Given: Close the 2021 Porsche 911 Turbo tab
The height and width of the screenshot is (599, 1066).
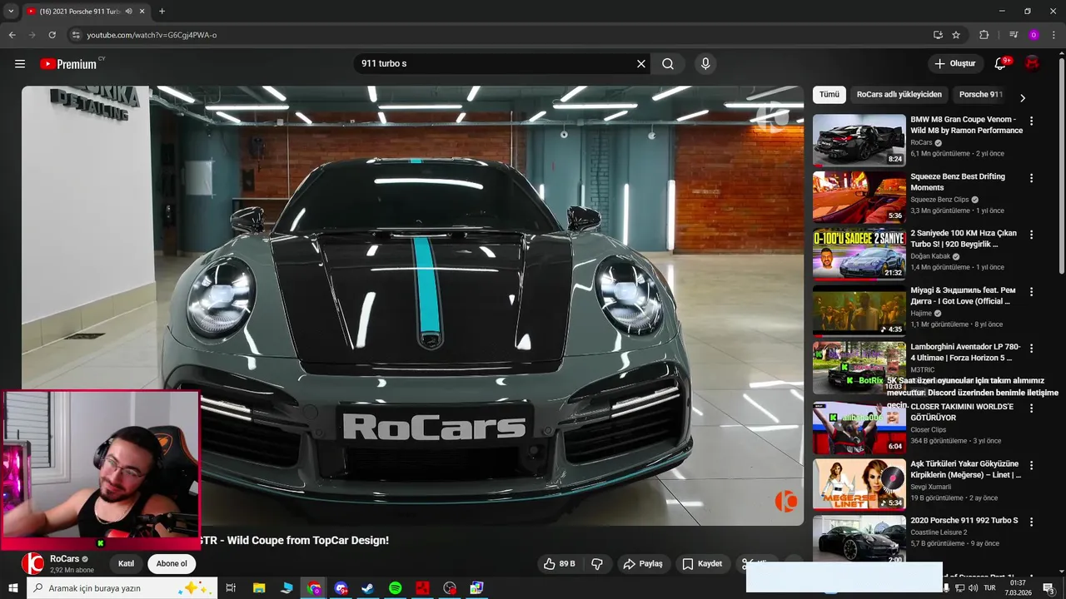Looking at the screenshot, I should [x=142, y=12].
